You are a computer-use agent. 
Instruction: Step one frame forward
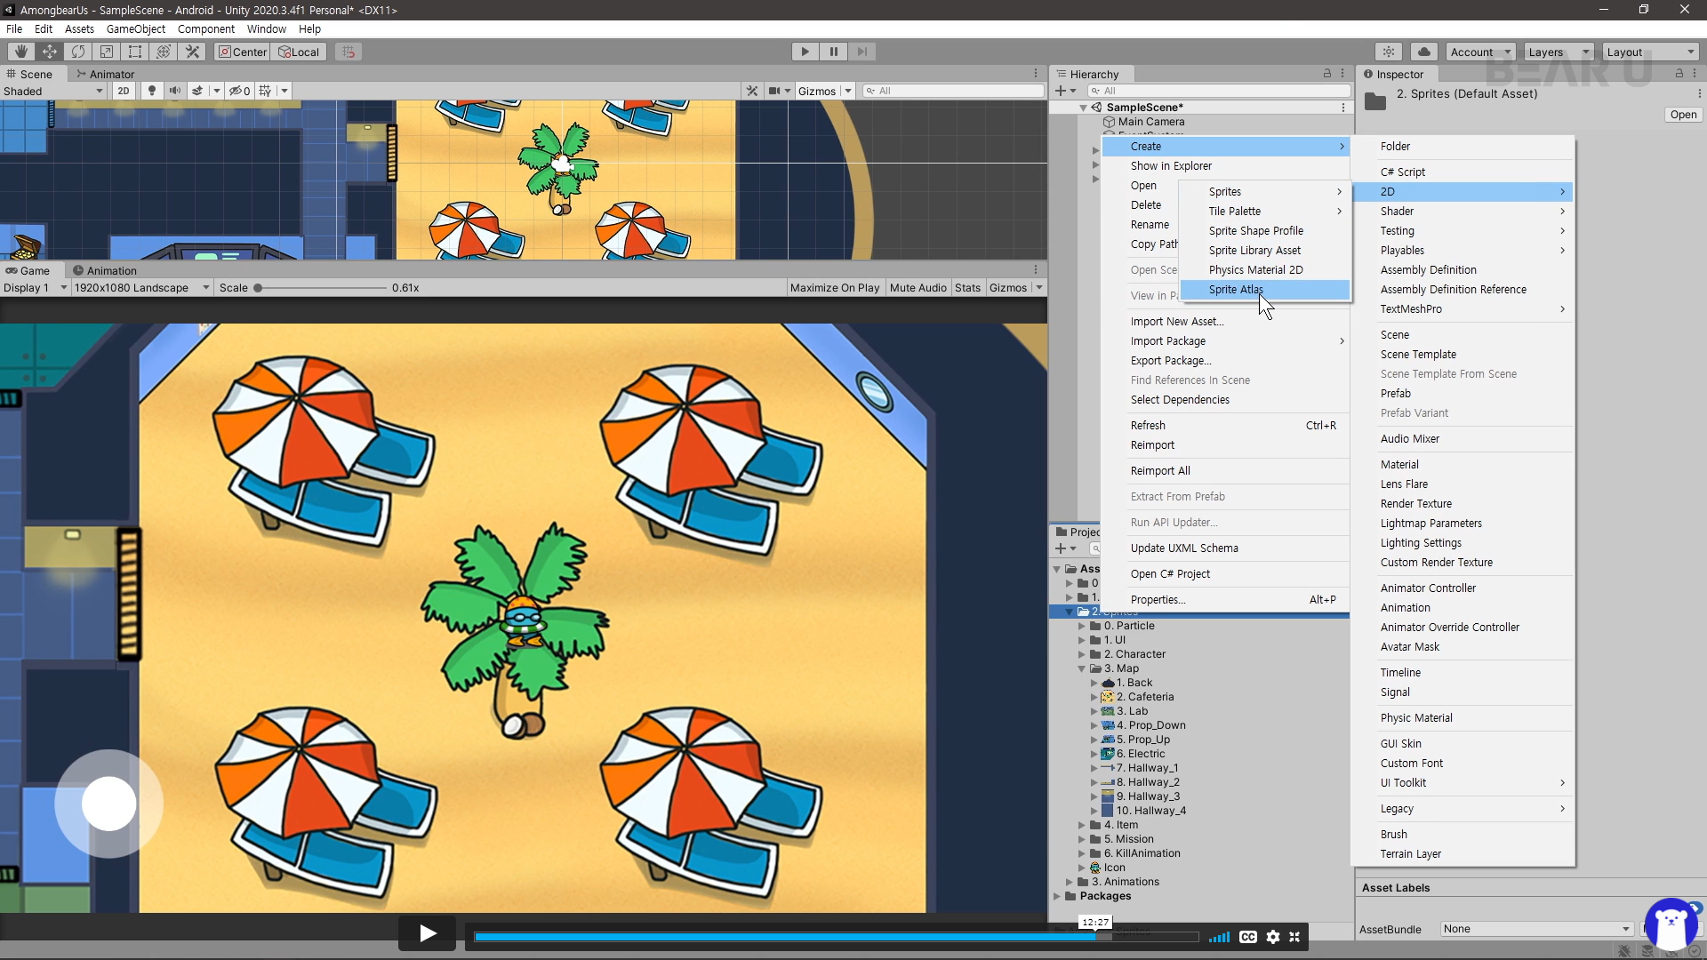point(862,52)
